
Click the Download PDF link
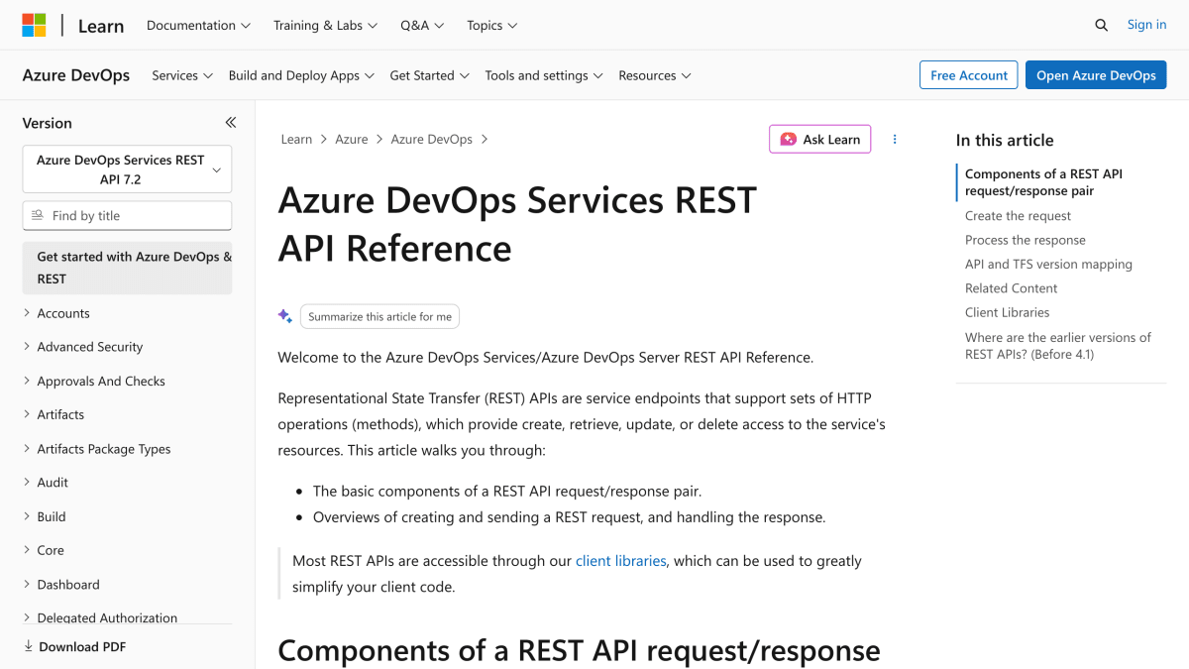pos(82,646)
